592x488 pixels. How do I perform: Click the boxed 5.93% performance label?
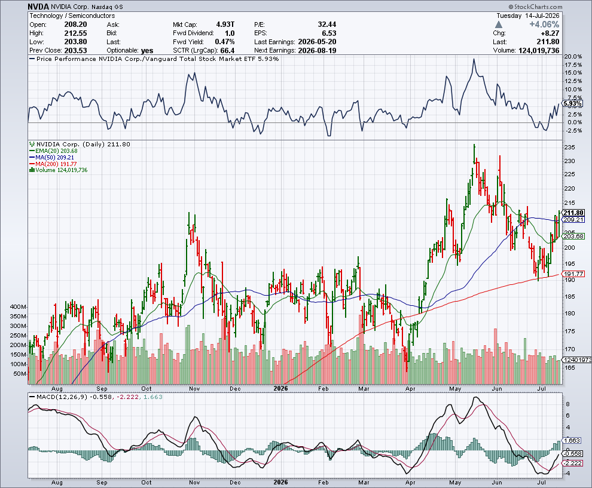click(x=573, y=104)
